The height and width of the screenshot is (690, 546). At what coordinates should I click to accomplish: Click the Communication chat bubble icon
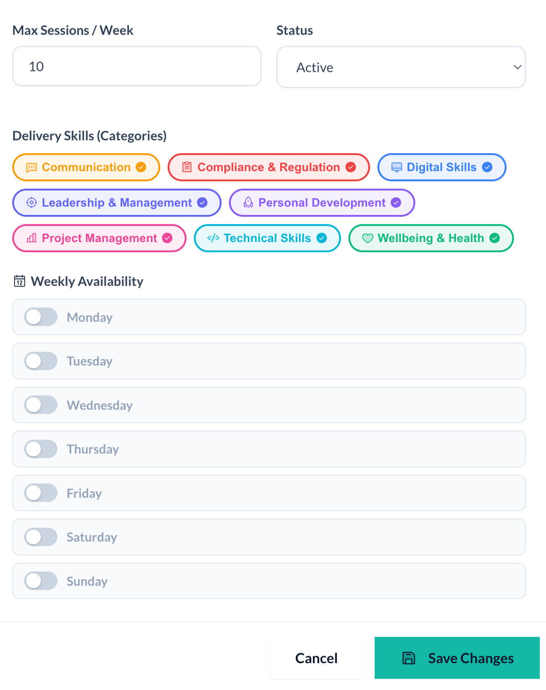pyautogui.click(x=31, y=167)
